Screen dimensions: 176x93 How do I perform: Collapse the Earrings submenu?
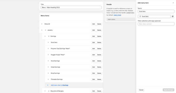pyautogui.click(x=49, y=36)
